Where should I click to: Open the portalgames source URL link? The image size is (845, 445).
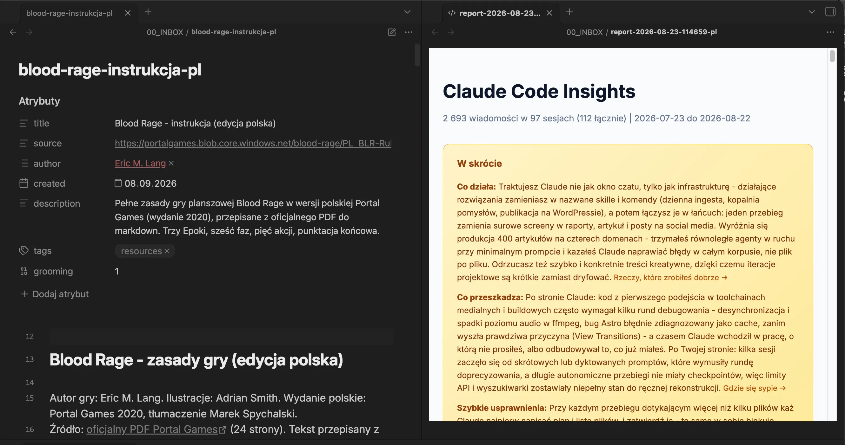[x=253, y=144]
